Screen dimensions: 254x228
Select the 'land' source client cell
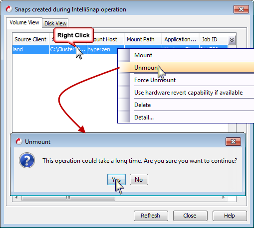pos(31,49)
